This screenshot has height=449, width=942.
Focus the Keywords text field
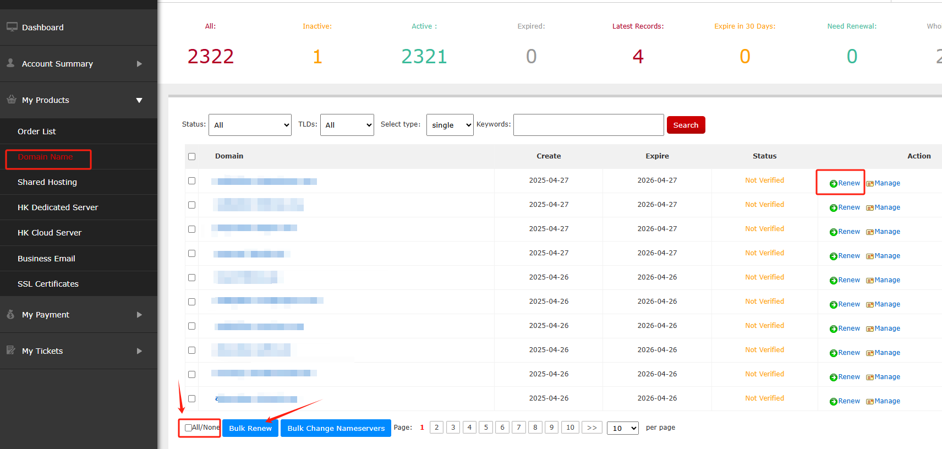588,125
